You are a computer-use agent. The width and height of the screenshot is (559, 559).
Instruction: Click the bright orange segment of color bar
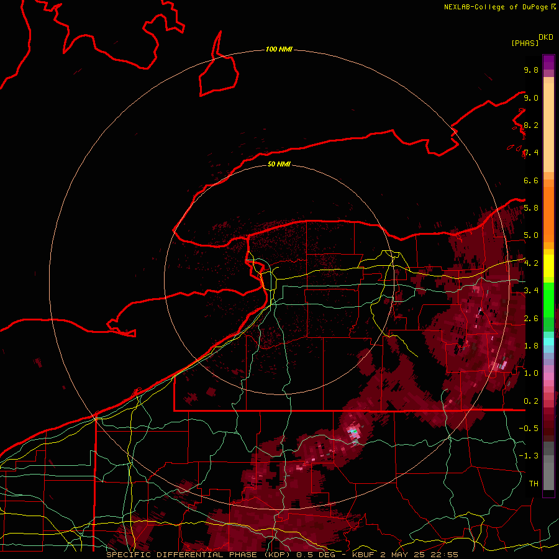pos(548,214)
